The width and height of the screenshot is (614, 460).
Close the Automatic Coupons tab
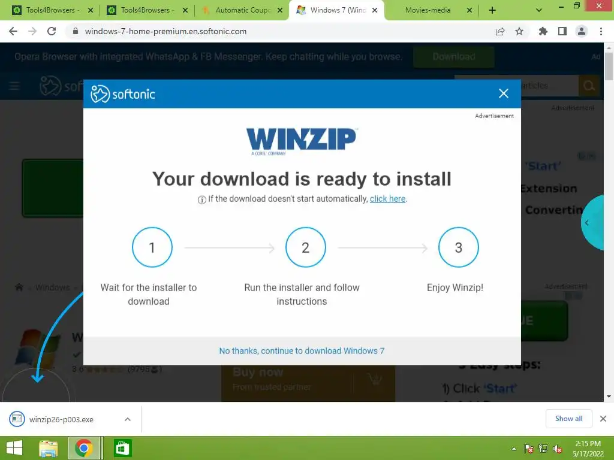click(x=280, y=10)
